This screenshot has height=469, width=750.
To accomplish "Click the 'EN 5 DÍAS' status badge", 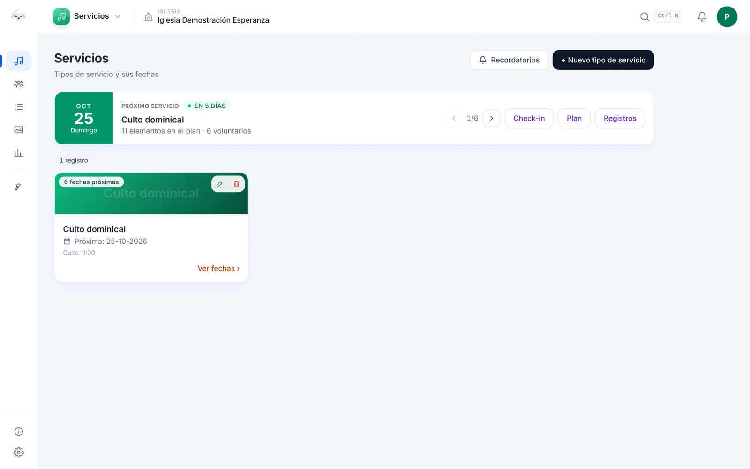I will point(207,106).
